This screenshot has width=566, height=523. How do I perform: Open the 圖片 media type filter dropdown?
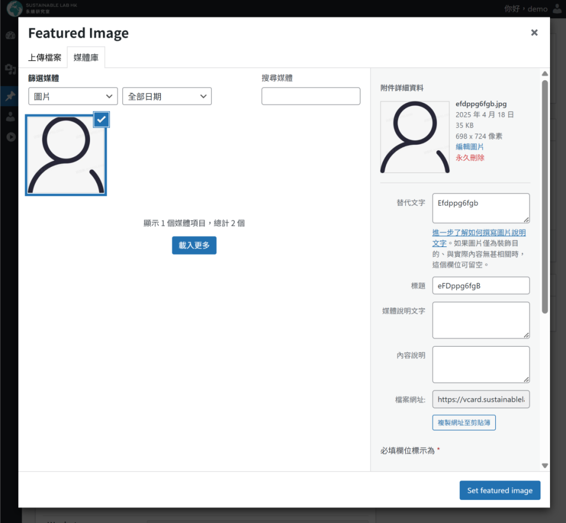pyautogui.click(x=73, y=96)
